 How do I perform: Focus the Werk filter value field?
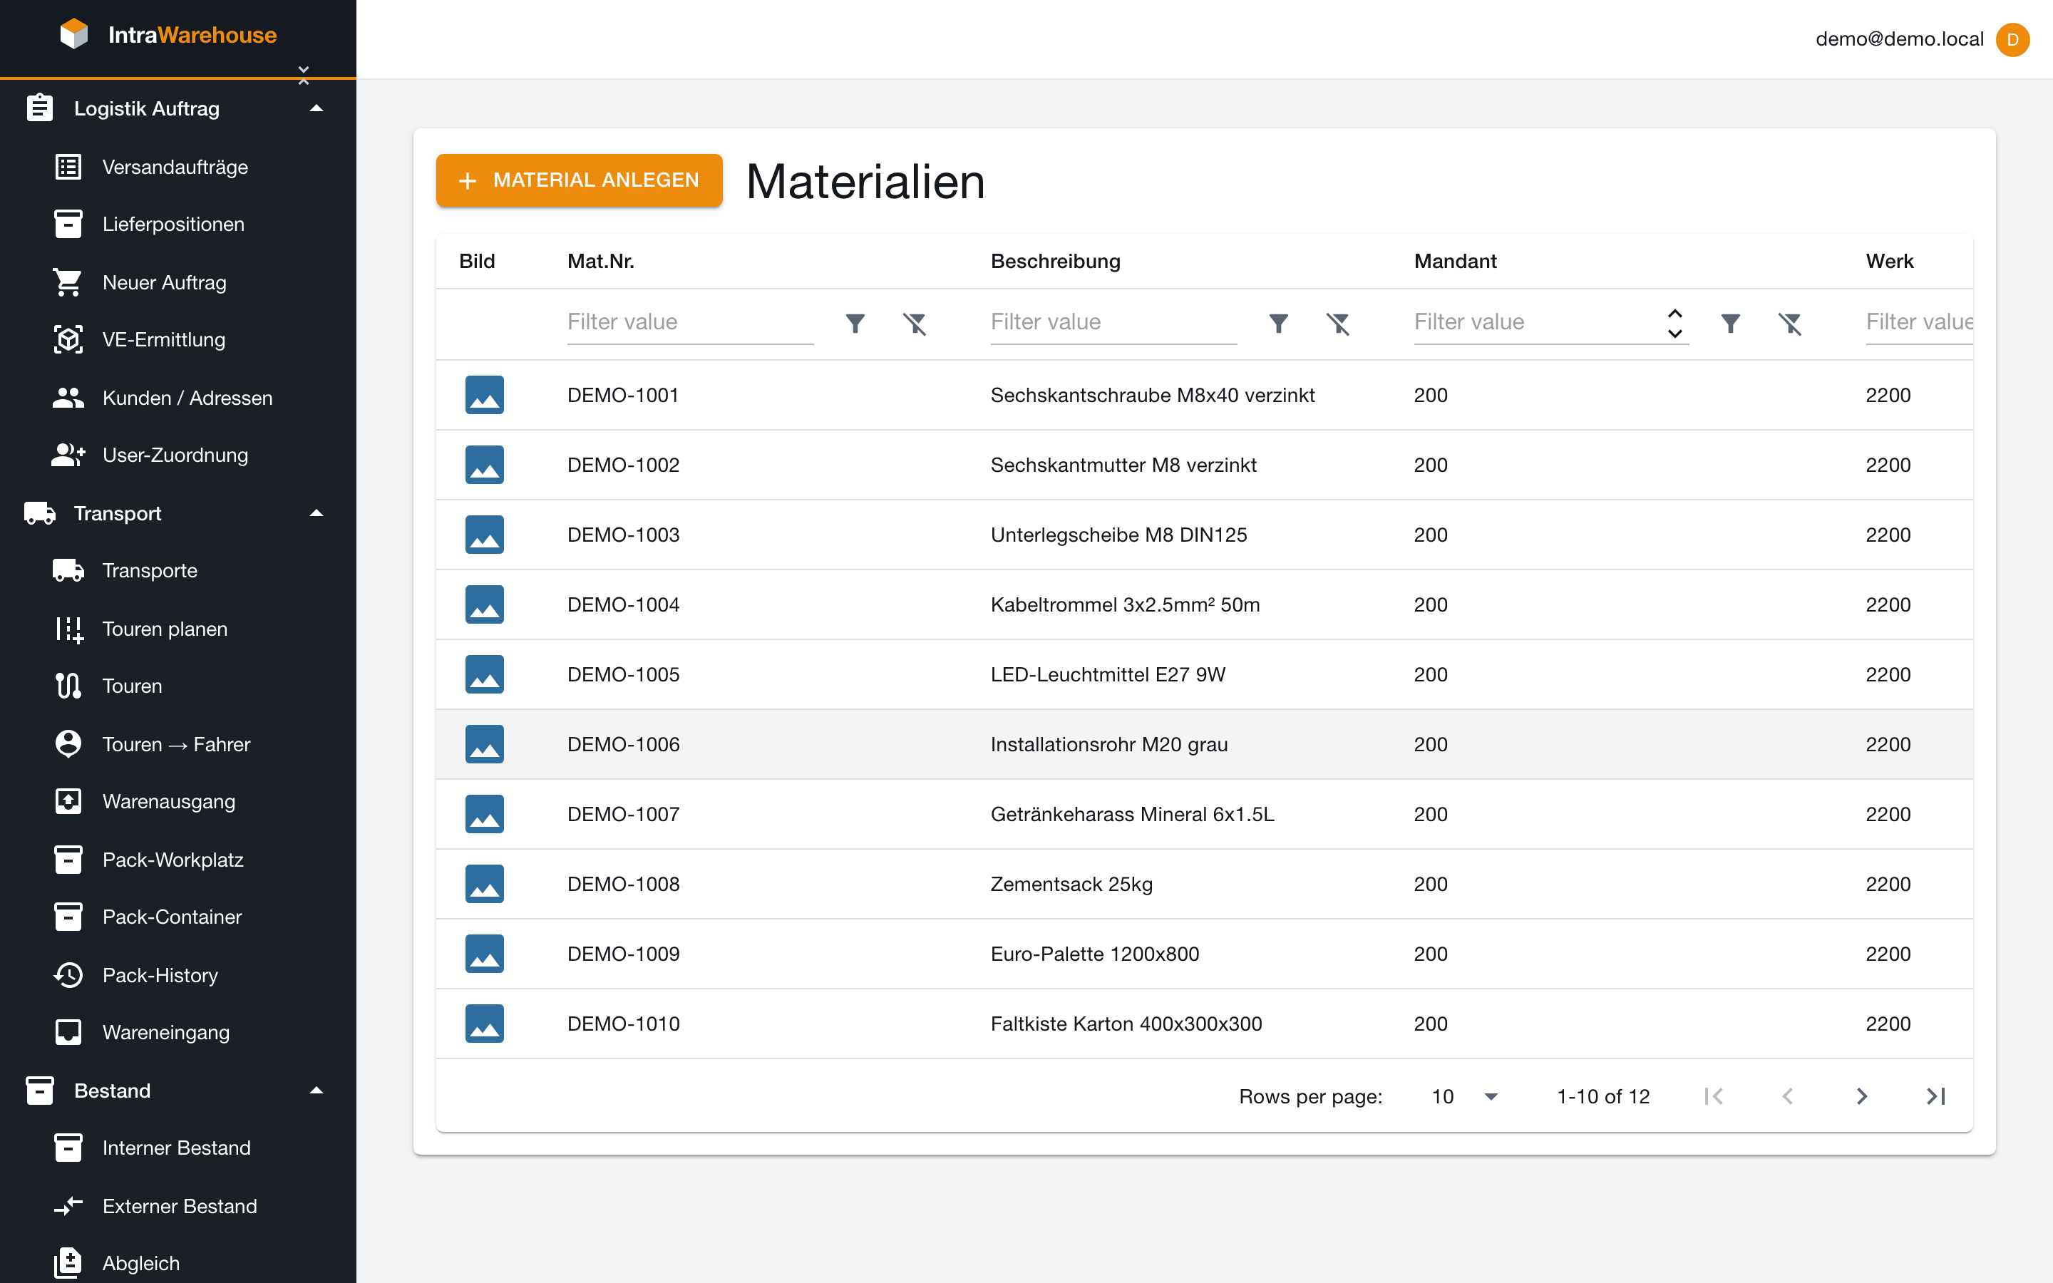click(x=1919, y=321)
